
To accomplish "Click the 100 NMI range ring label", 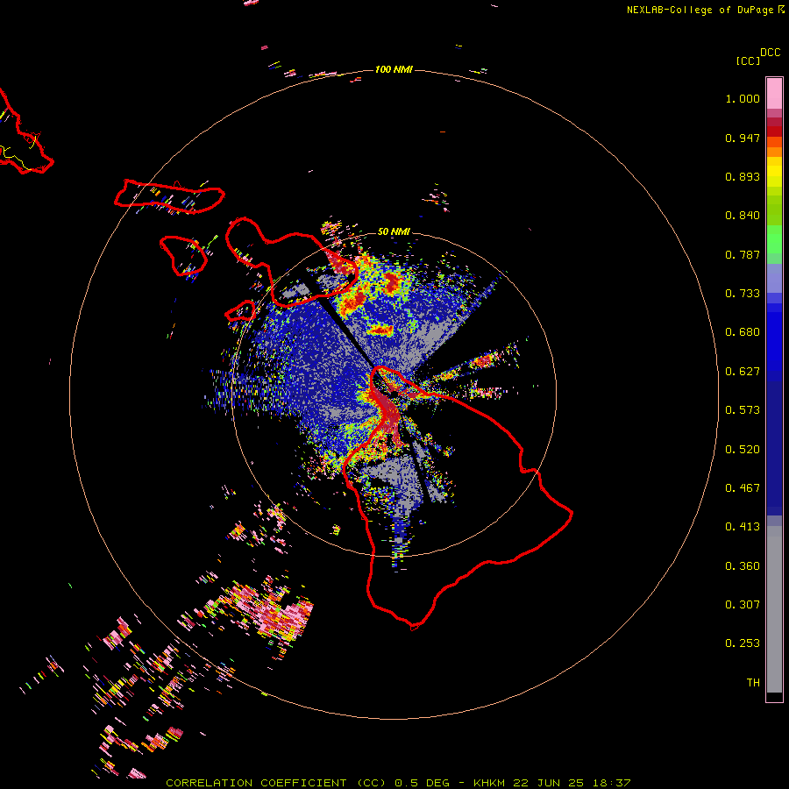I will pyautogui.click(x=394, y=69).
